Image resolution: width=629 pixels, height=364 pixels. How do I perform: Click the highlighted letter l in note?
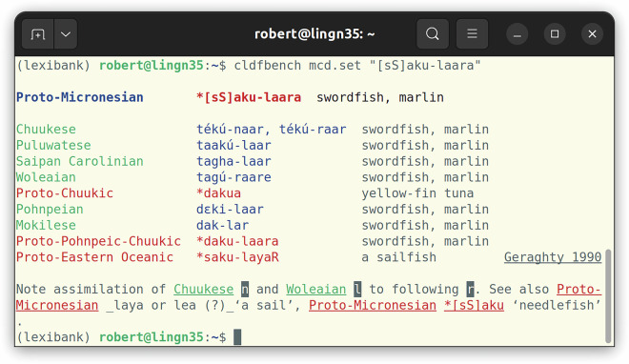pyautogui.click(x=357, y=289)
